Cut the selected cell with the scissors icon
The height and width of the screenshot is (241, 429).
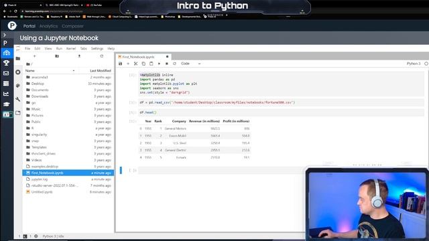point(135,64)
